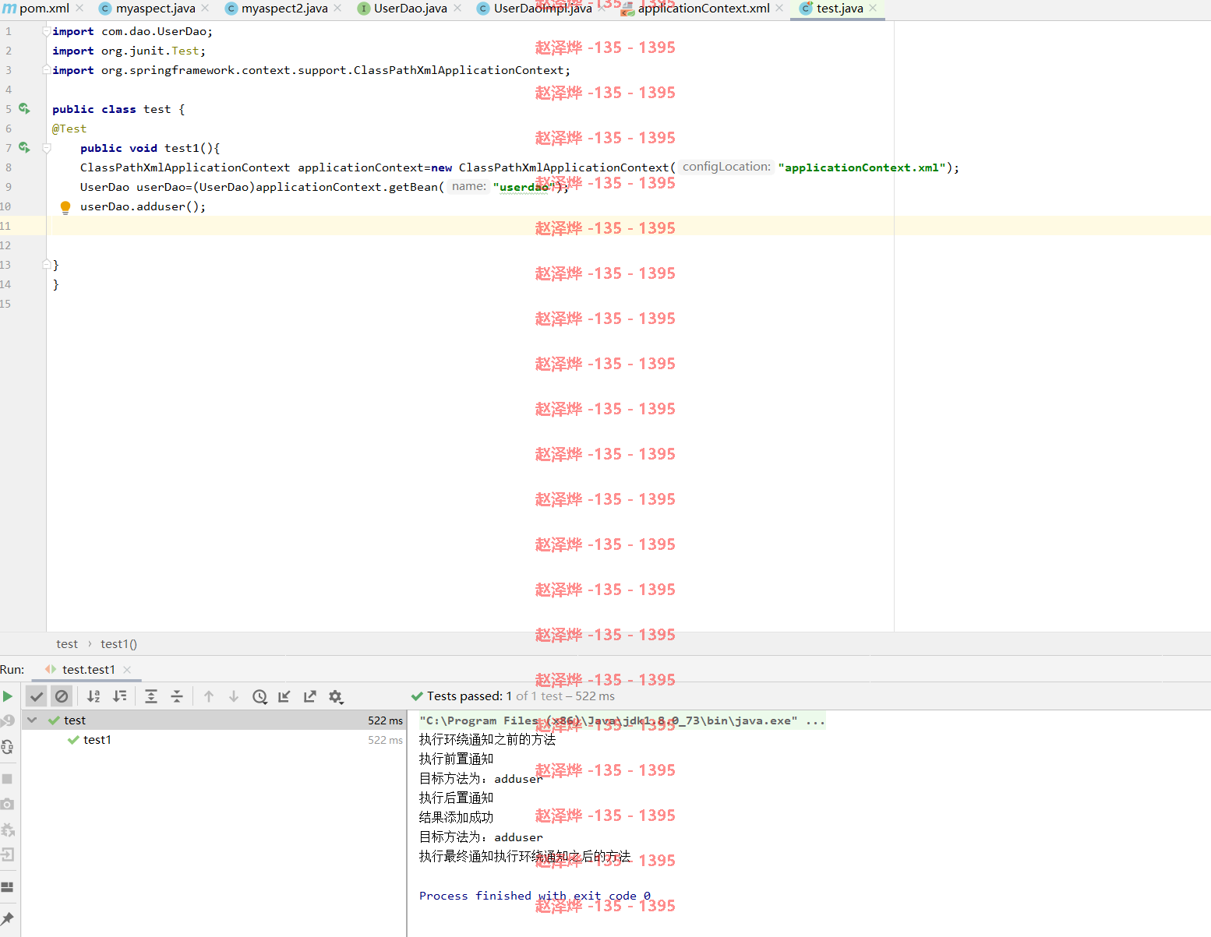Image resolution: width=1211 pixels, height=937 pixels.
Task: Toggle Show Ignored tests button
Action: (x=62, y=696)
